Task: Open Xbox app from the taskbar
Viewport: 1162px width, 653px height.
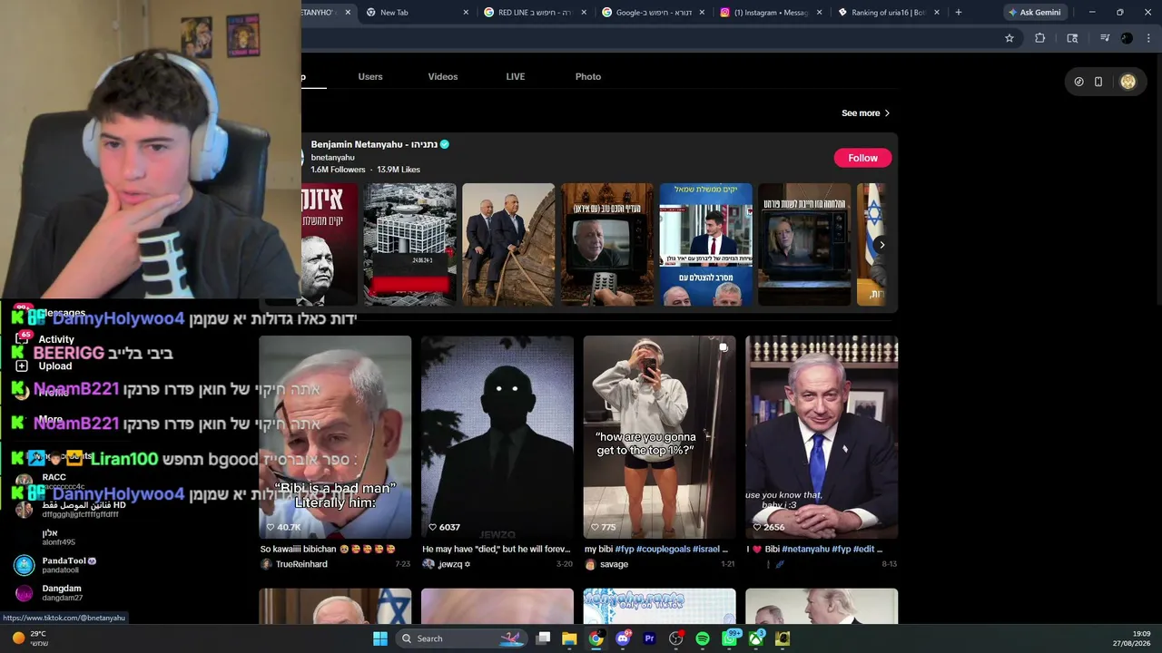Action: 755,638
